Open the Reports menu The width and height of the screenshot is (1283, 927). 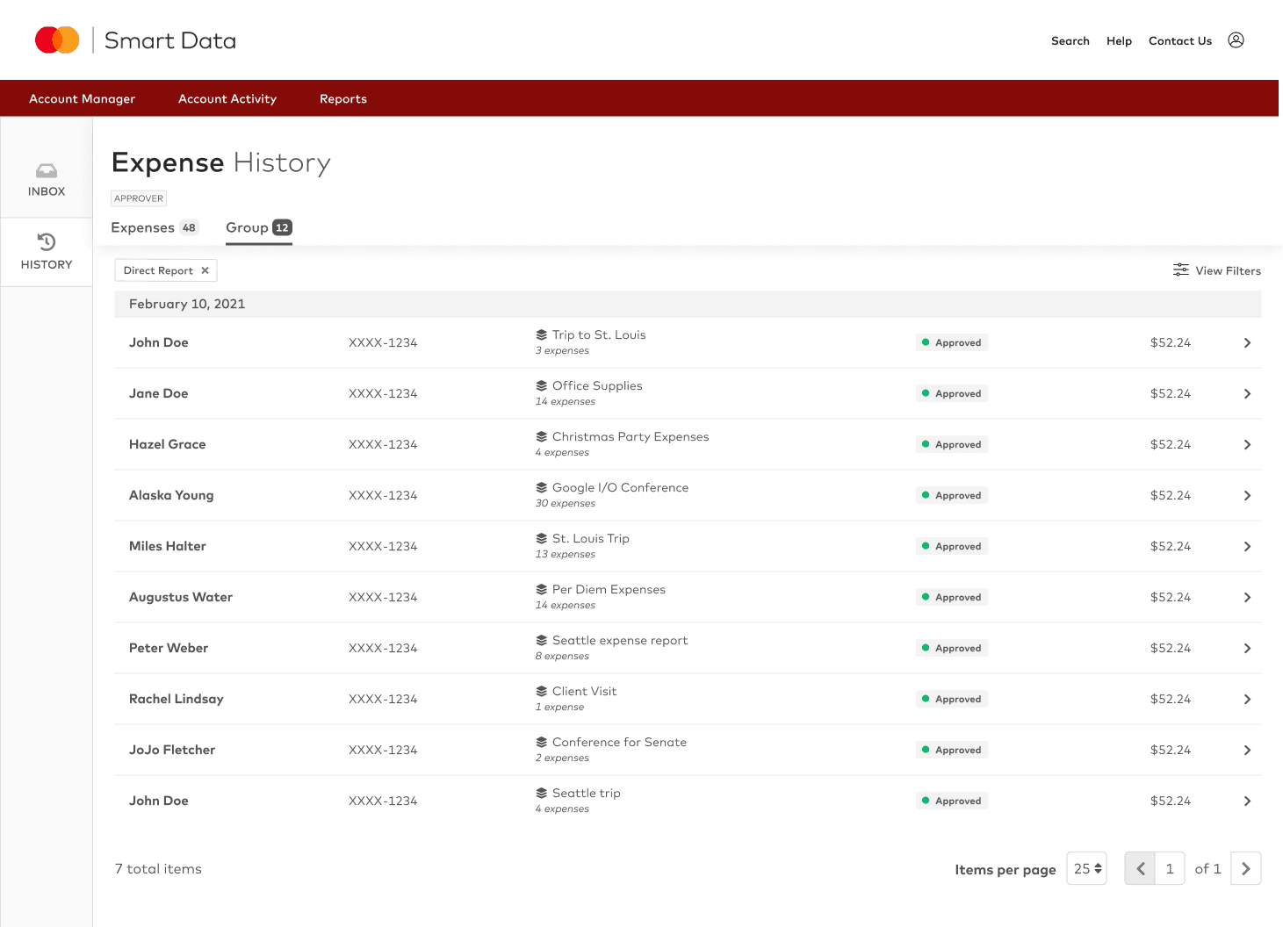pos(343,98)
